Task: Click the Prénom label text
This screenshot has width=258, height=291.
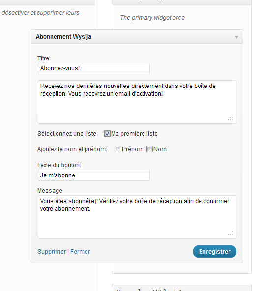Action: pyautogui.click(x=133, y=149)
